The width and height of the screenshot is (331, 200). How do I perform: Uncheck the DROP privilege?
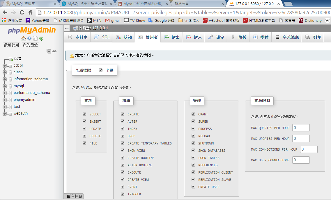(123, 136)
